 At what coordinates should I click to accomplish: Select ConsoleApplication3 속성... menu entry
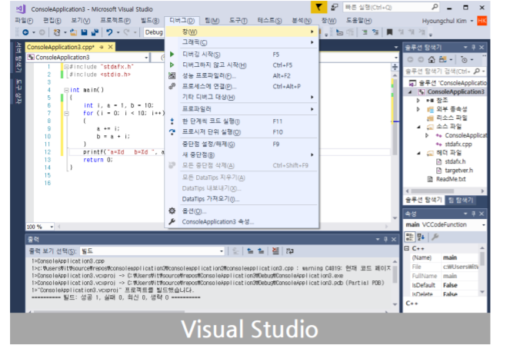242,221
